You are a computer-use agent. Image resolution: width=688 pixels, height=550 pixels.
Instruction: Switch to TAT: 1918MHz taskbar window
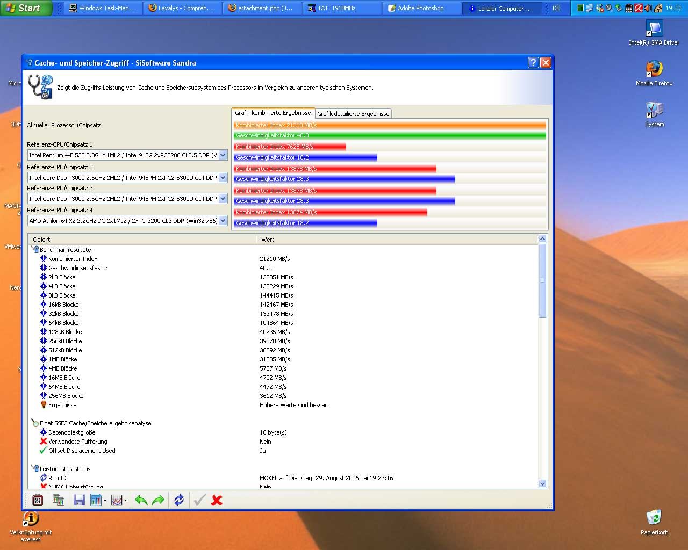(x=341, y=8)
